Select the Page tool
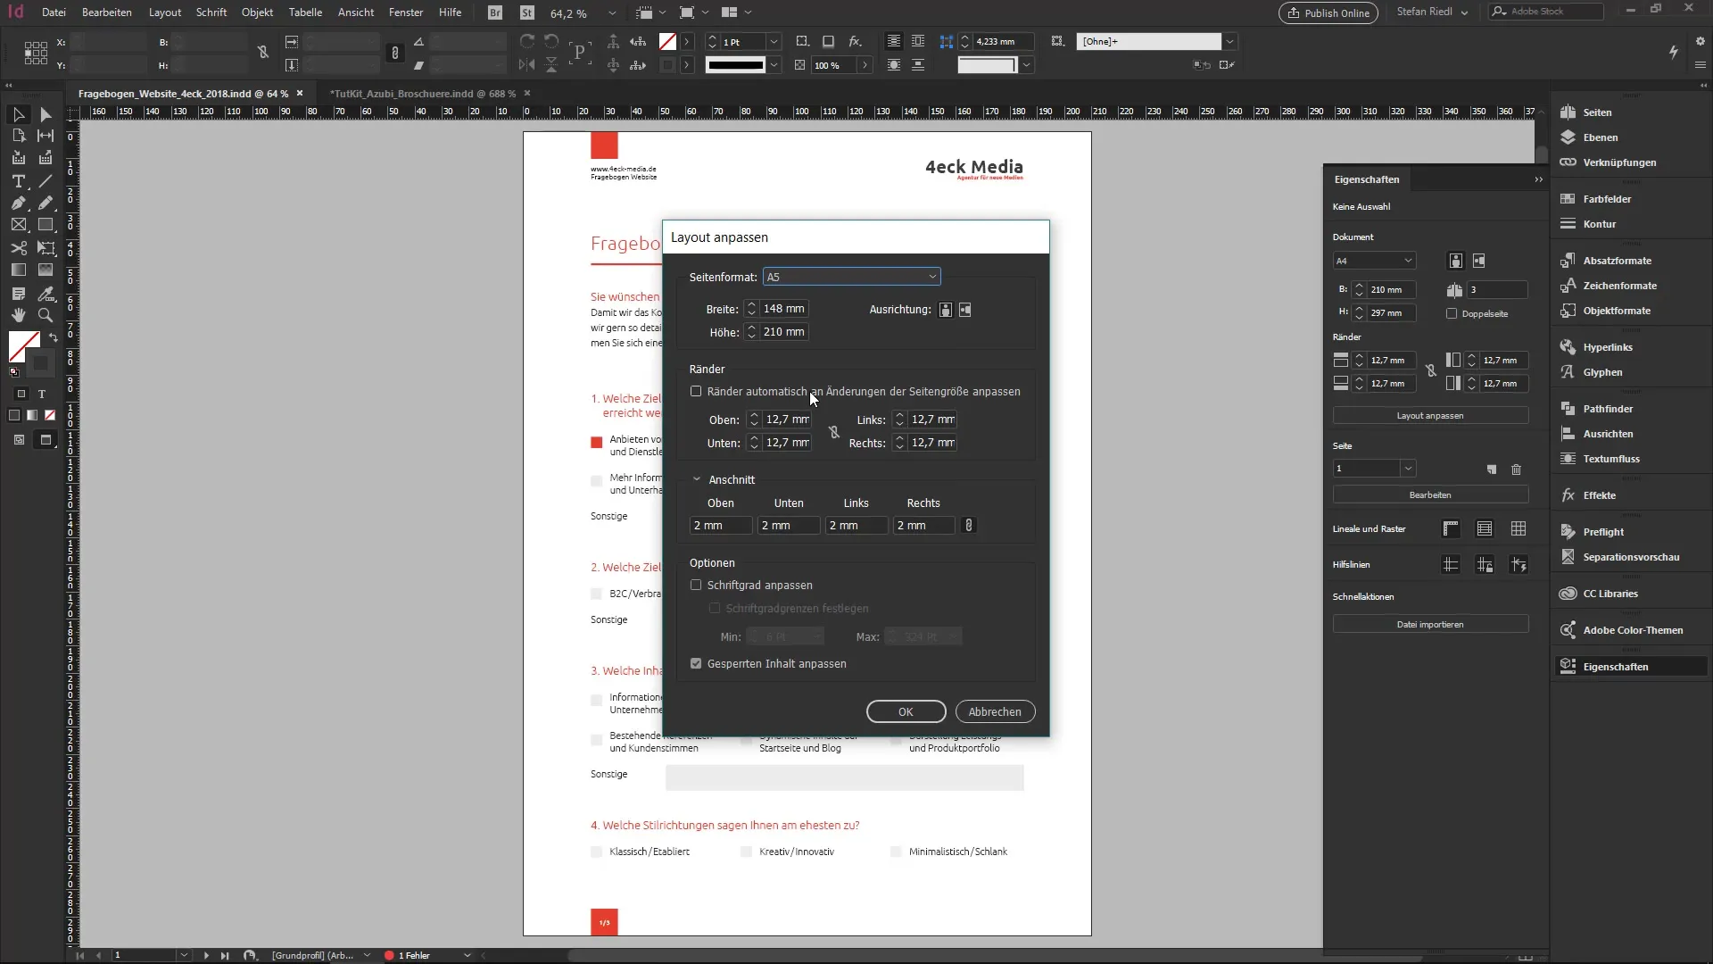This screenshot has height=964, width=1713. [18, 136]
